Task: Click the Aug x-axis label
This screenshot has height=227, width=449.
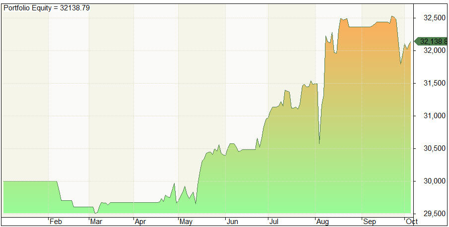Action: click(x=322, y=222)
